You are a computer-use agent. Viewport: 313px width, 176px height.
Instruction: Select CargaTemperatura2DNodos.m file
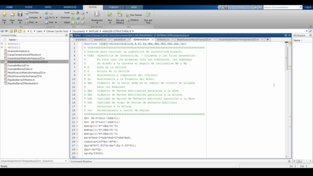pyautogui.click(x=24, y=55)
